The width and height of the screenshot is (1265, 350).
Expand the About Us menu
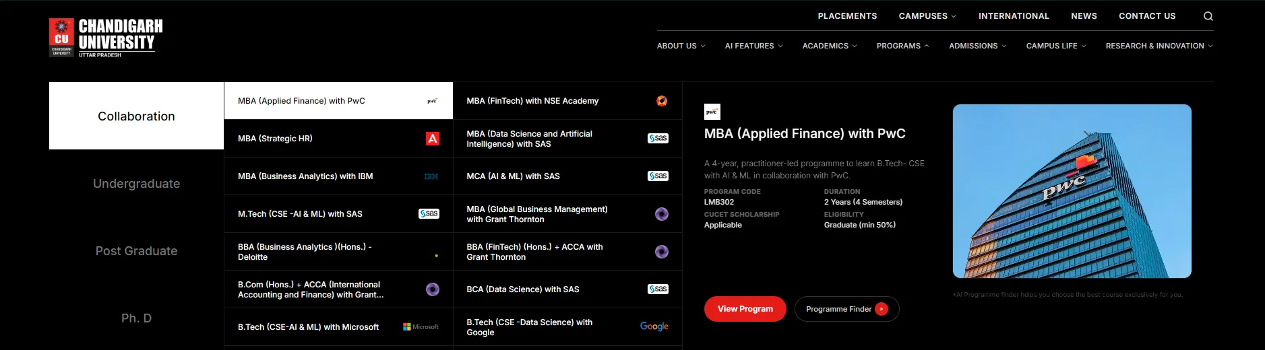point(681,46)
